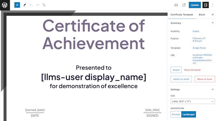Viewport: 216px width, 121px height.
Task: Undo the last change
Action: pyautogui.click(x=31, y=5)
